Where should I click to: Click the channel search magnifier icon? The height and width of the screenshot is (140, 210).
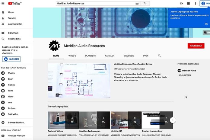coord(159,56)
